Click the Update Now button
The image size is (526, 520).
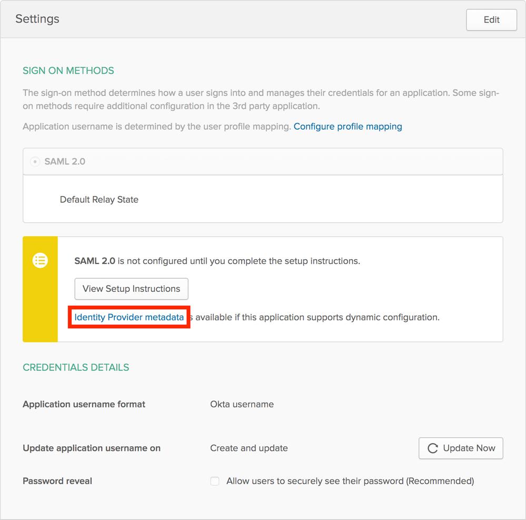pyautogui.click(x=460, y=448)
